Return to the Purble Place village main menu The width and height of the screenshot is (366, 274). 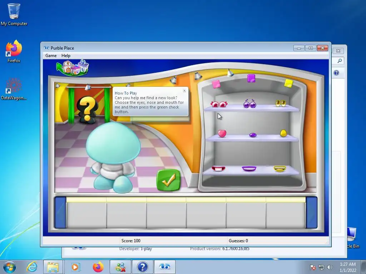click(x=73, y=68)
